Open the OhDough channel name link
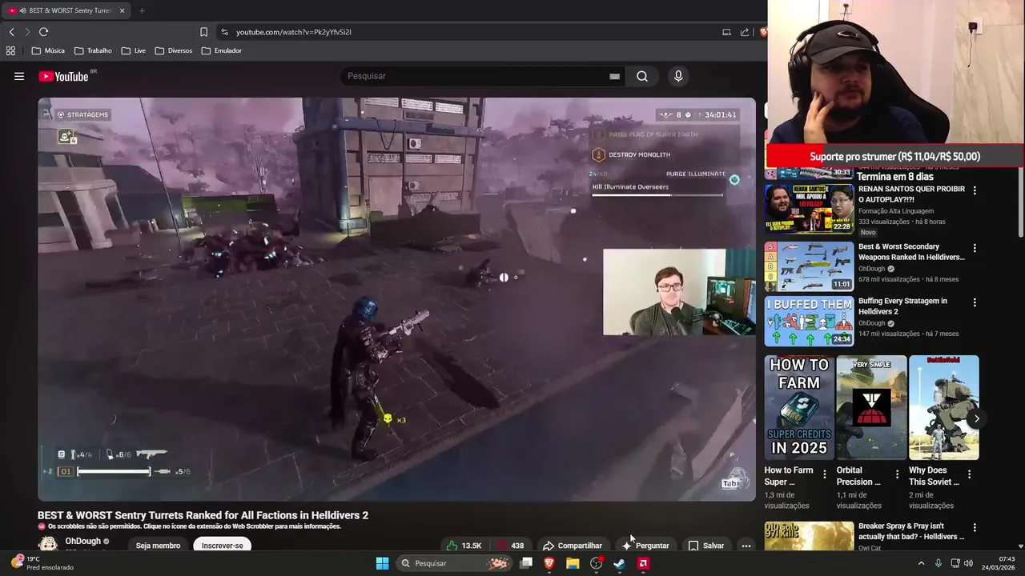This screenshot has width=1025, height=576. tap(82, 542)
